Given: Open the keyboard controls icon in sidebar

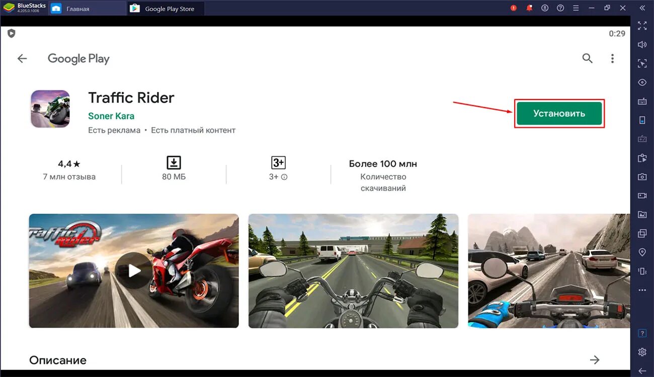Looking at the screenshot, I should click(642, 102).
